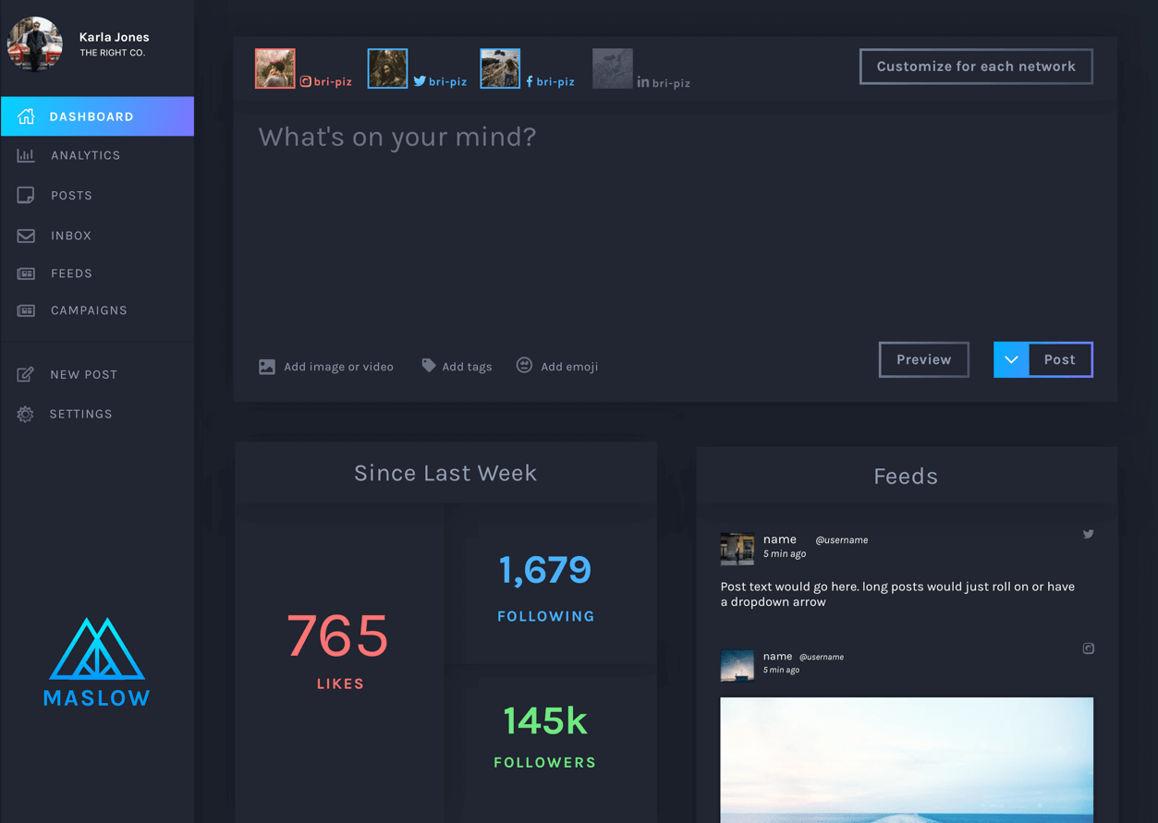Toggle the Twitter account thumbnail
Viewport: 1158px width, 823px height.
[387, 68]
